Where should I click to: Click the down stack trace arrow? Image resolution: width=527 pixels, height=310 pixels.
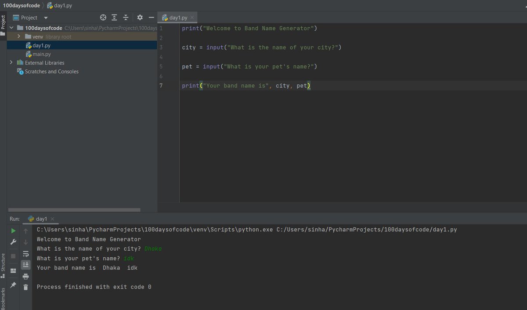pos(26,242)
